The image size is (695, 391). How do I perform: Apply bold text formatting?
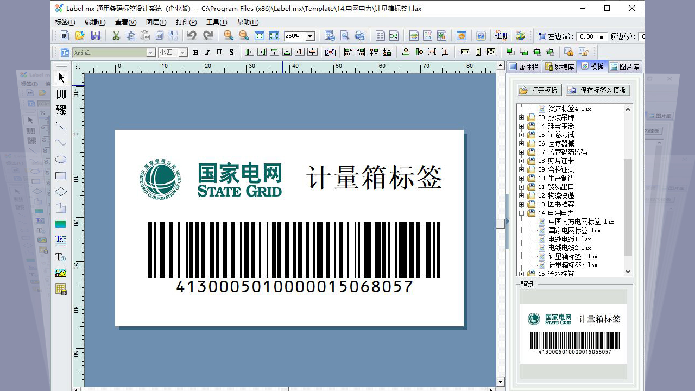point(195,52)
